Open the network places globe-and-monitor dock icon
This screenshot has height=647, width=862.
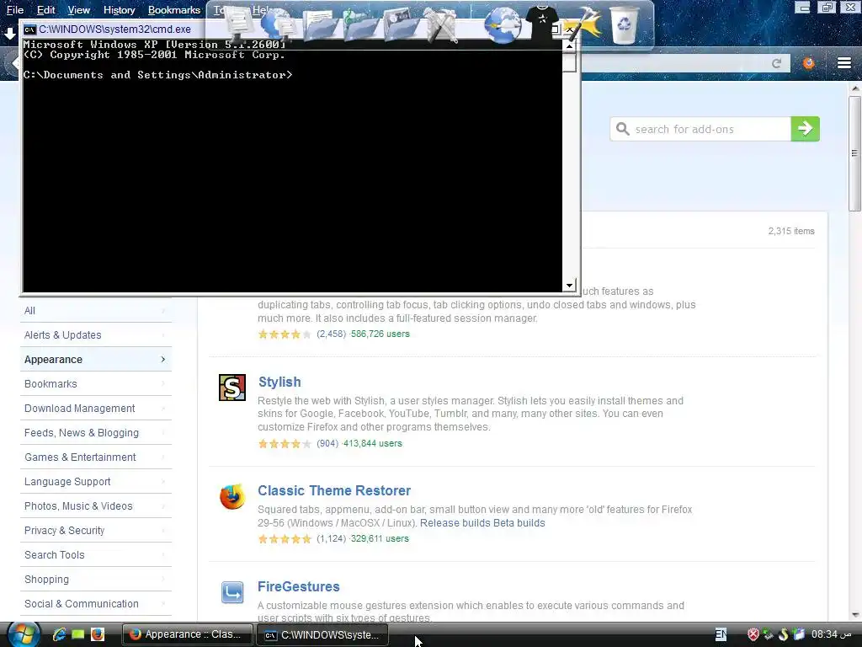point(279,24)
